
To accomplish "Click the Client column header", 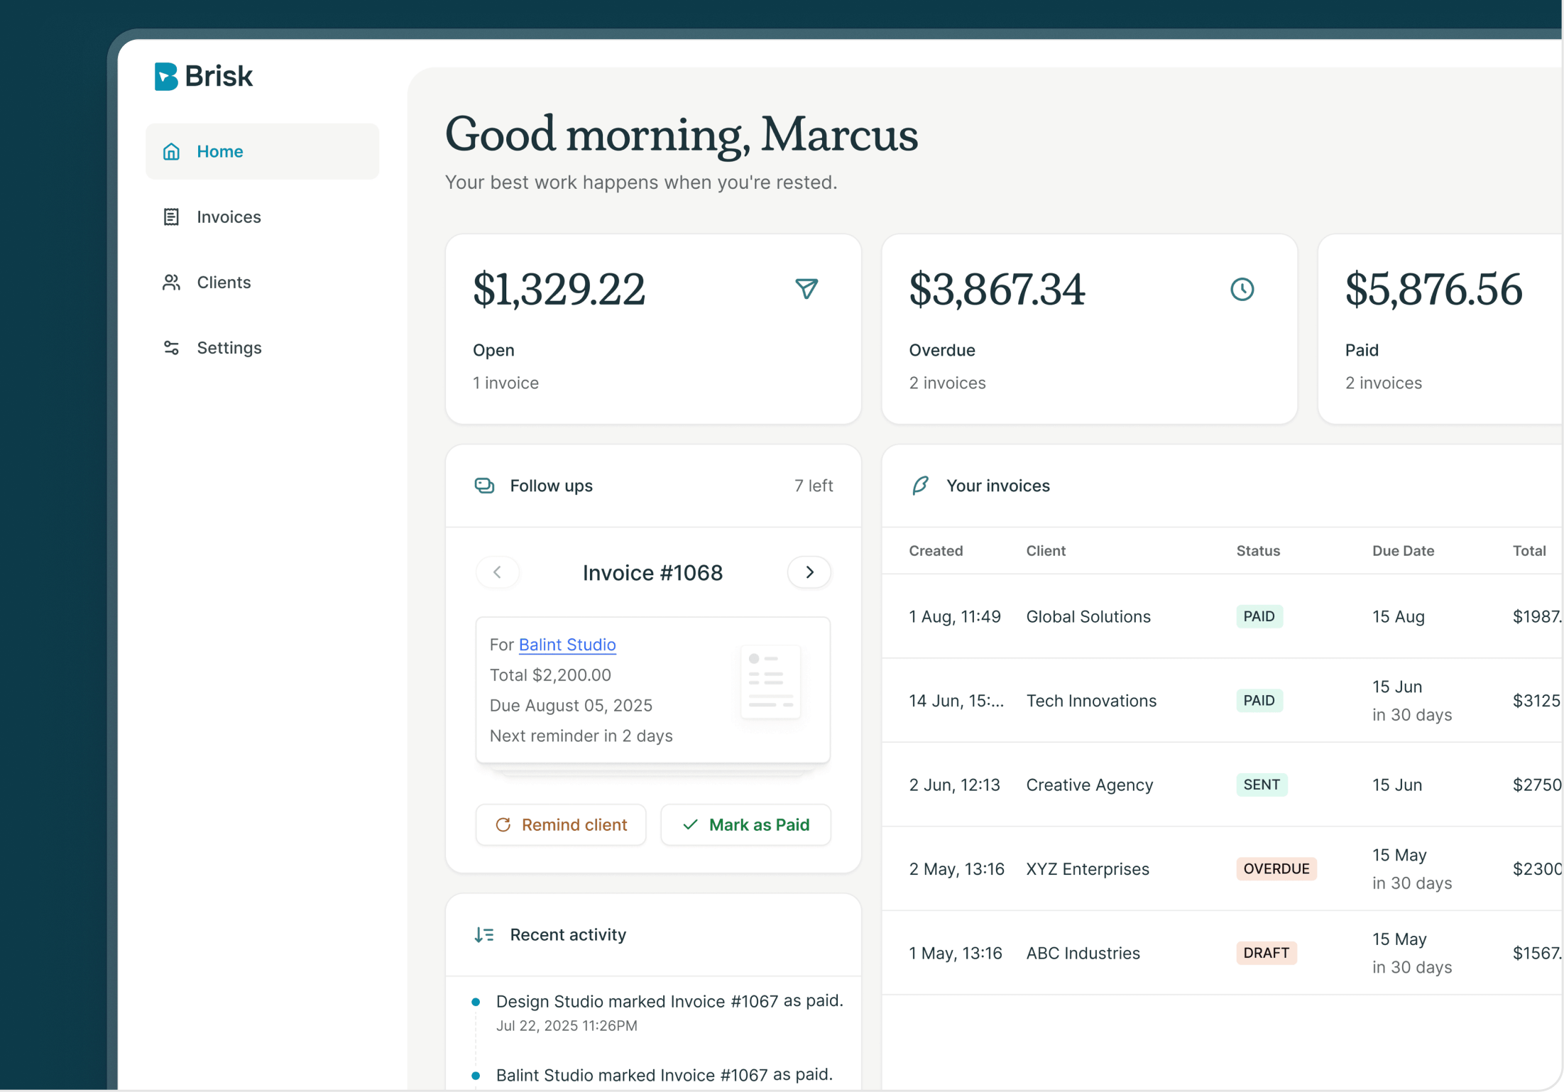I will [x=1046, y=551].
